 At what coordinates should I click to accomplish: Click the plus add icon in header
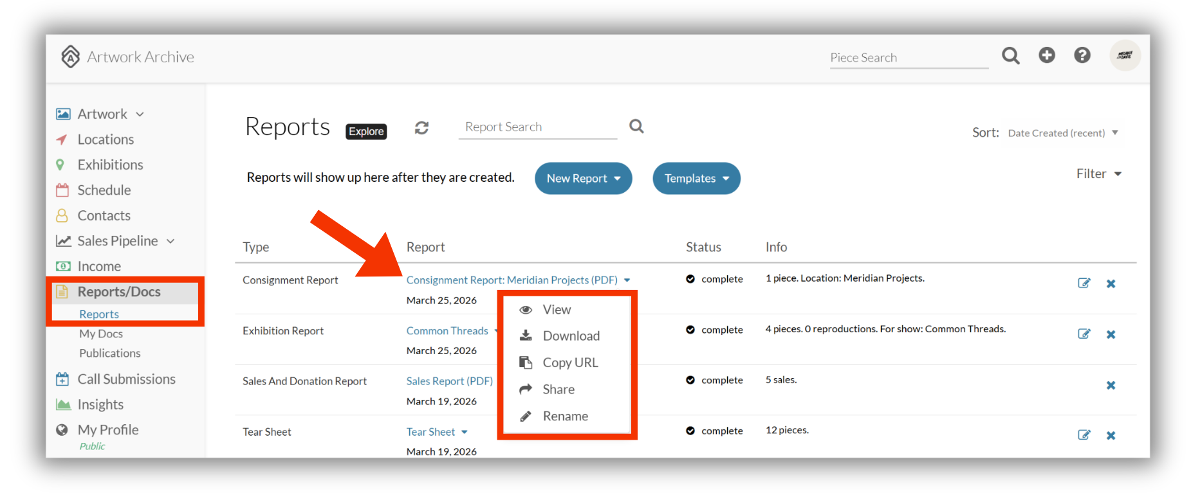click(x=1047, y=55)
